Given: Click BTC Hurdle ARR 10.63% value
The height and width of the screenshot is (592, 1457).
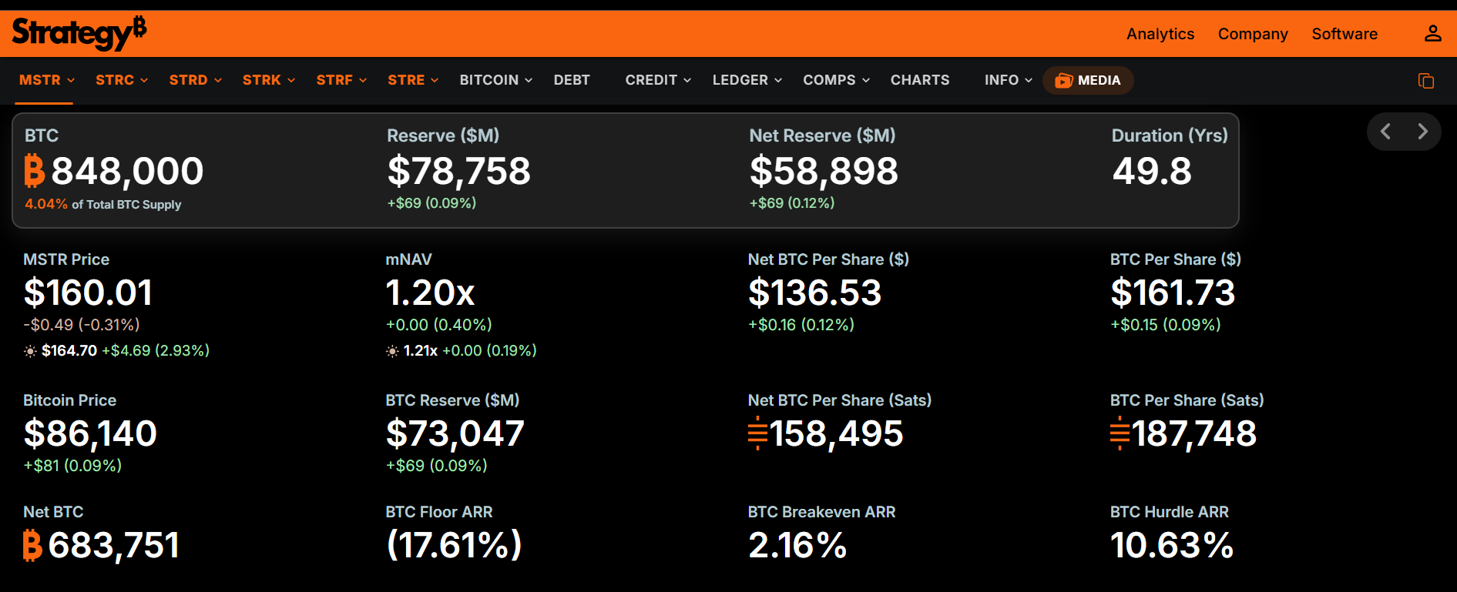Looking at the screenshot, I should point(1172,545).
